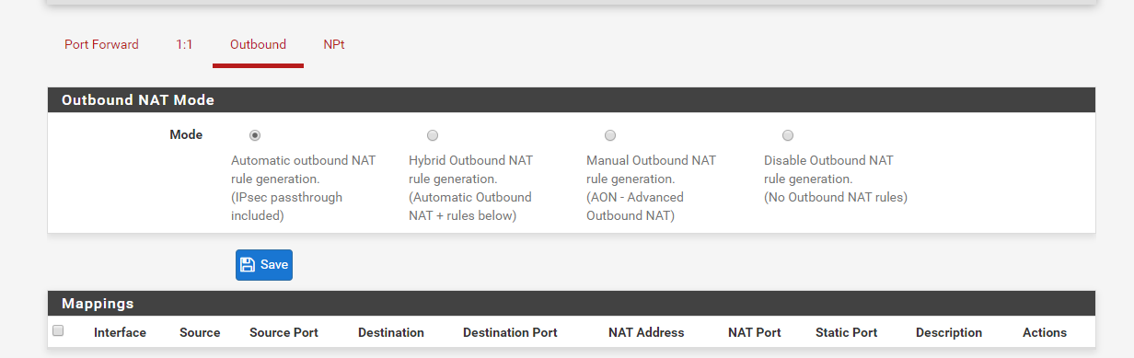This screenshot has height=358, width=1134.
Task: Click the NAT Address column header
Action: tap(646, 332)
